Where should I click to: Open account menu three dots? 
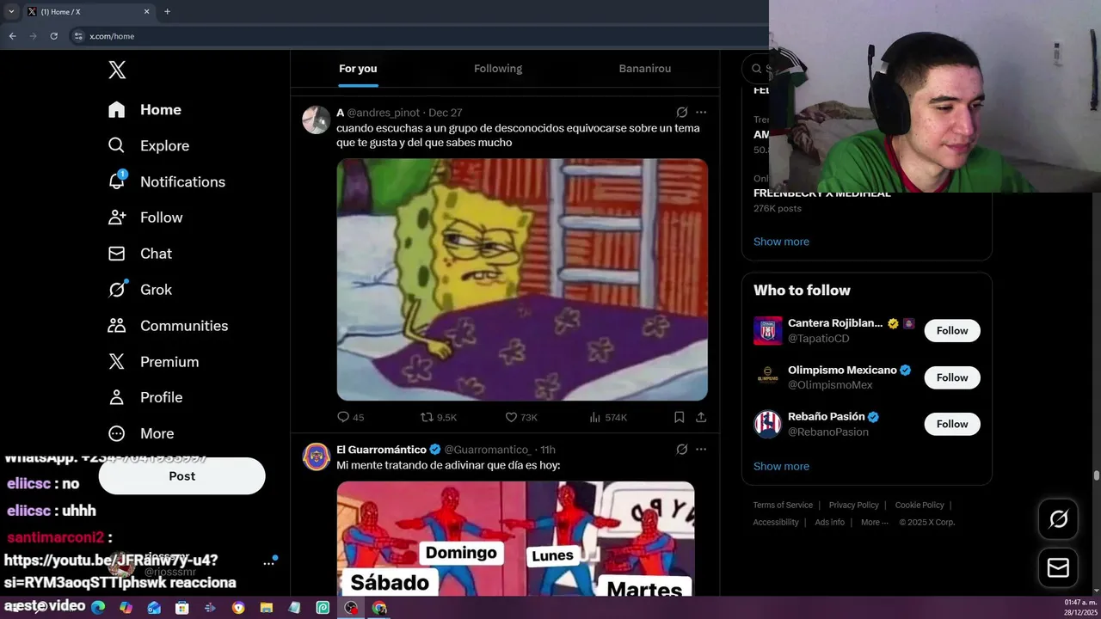[269, 563]
